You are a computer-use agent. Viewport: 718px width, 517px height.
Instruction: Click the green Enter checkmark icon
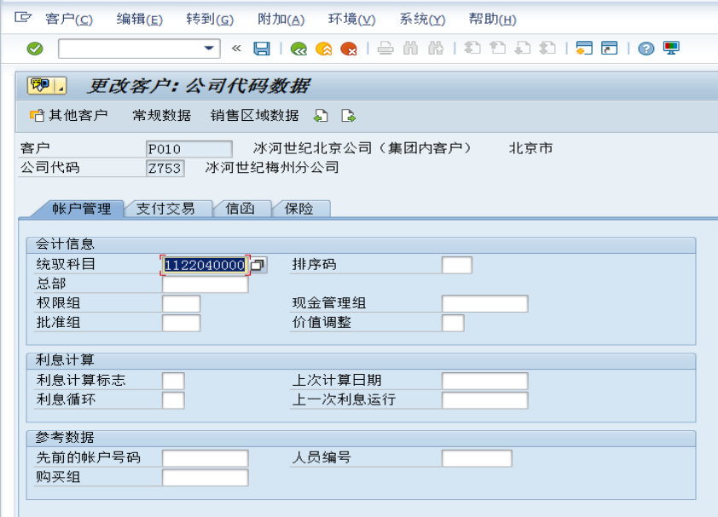pyautogui.click(x=35, y=49)
